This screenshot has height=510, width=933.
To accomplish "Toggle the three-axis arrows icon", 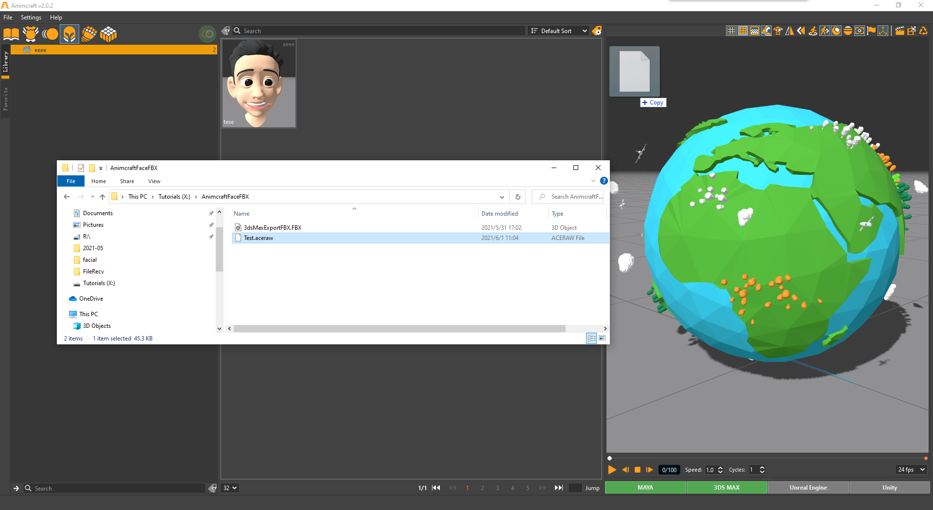I will tap(883, 31).
